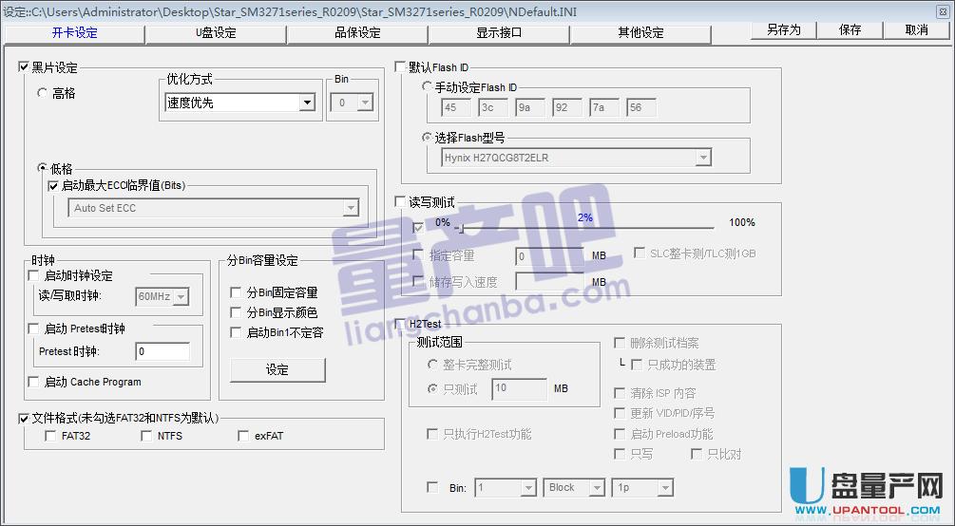Enable the 启动时钟设定 checkbox

click(x=35, y=276)
